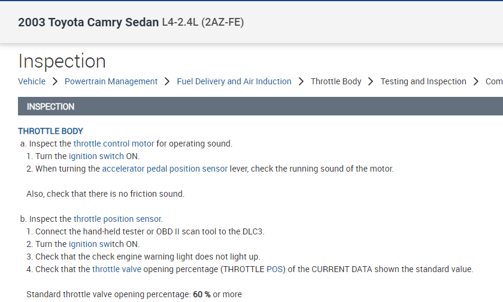The height and width of the screenshot is (302, 503).
Task: Click ignition switch link in step b.2
Action: tap(96, 244)
